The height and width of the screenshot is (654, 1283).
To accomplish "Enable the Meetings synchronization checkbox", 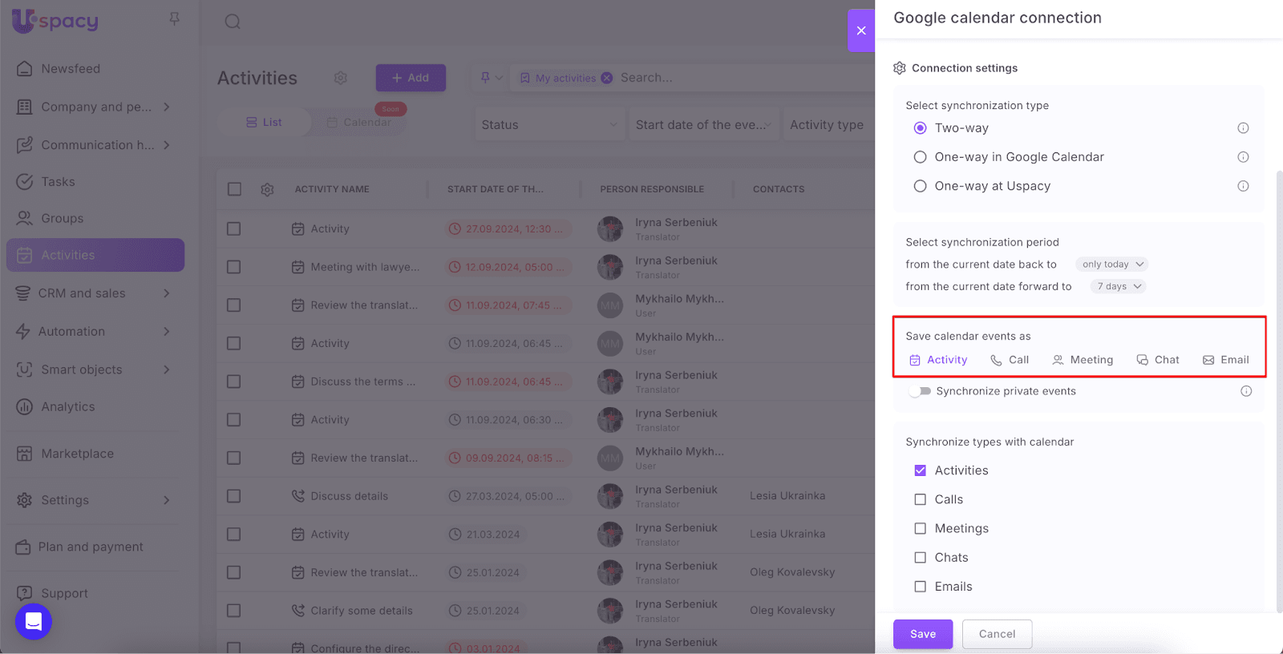I will tap(921, 528).
